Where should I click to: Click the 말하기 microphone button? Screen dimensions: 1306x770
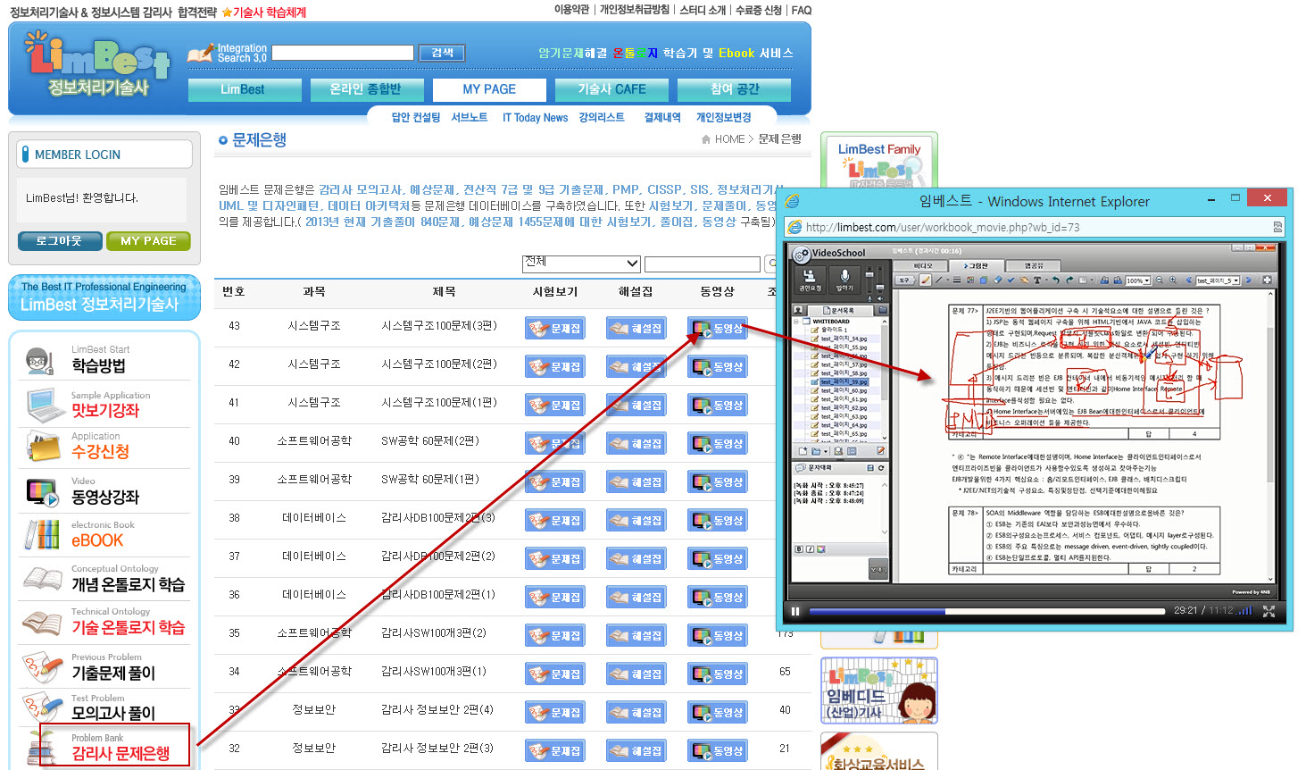(844, 280)
